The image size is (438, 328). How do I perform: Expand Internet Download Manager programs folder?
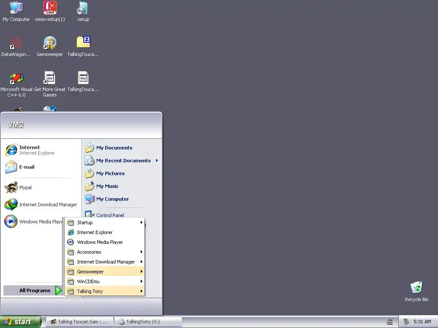(x=105, y=262)
